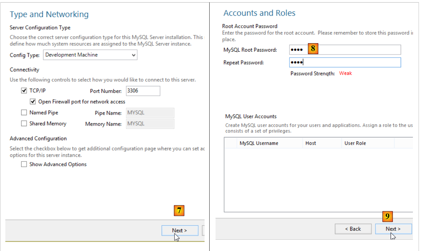Image resolution: width=422 pixels, height=251 pixels.
Task: Uncheck the TCP/IP connectivity checkbox
Action: [x=24, y=91]
